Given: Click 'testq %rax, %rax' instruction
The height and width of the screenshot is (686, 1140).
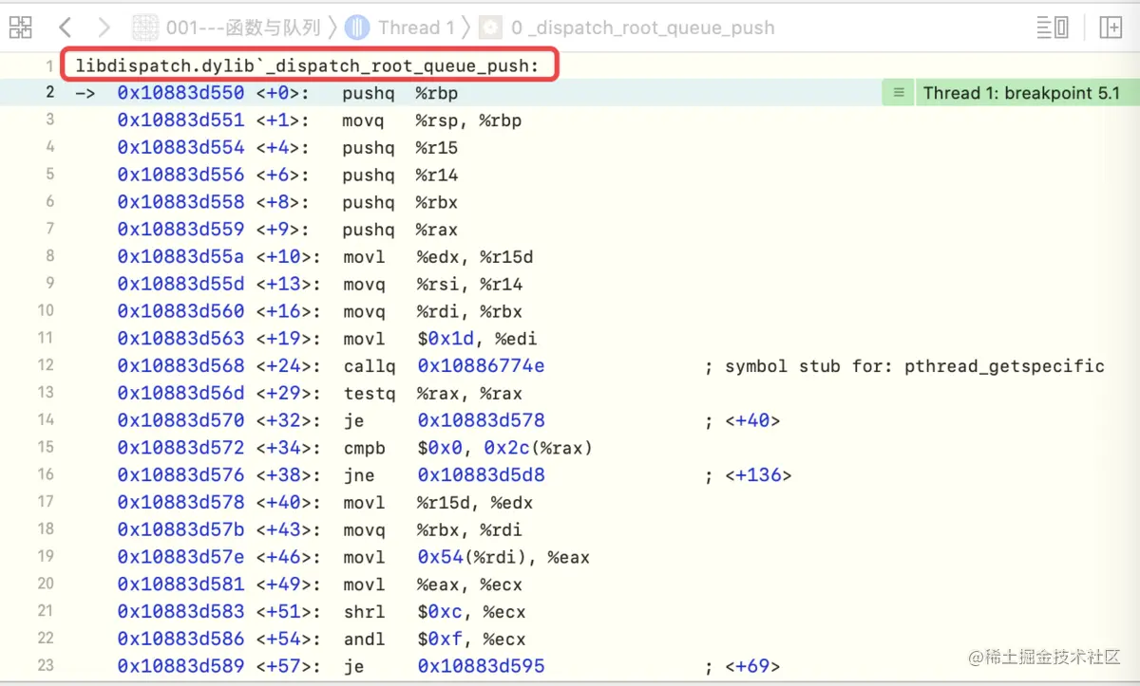Looking at the screenshot, I should tap(432, 393).
